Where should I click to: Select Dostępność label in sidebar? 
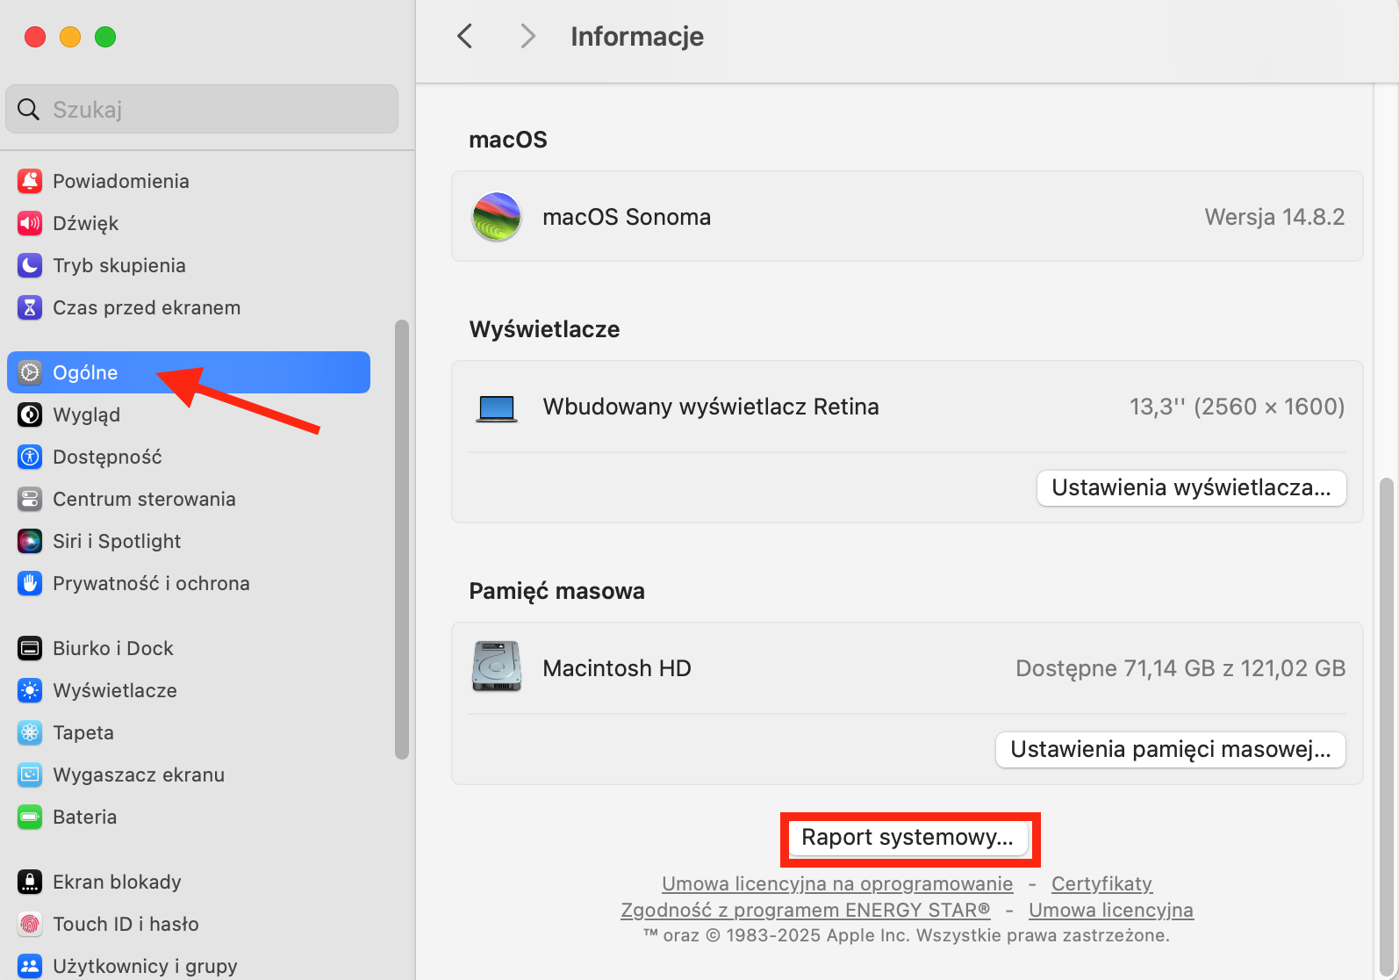[x=107, y=457]
